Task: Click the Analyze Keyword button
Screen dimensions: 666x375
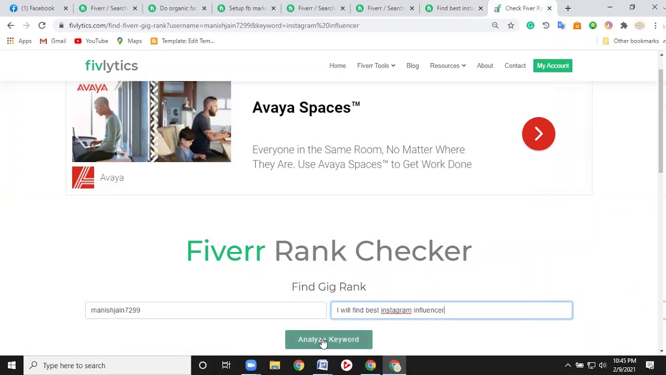Action: pyautogui.click(x=329, y=340)
